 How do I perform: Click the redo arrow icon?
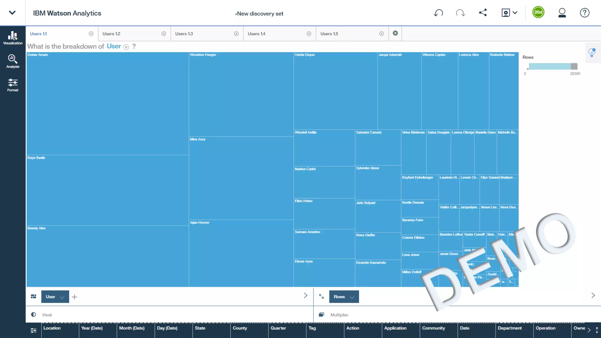[460, 13]
